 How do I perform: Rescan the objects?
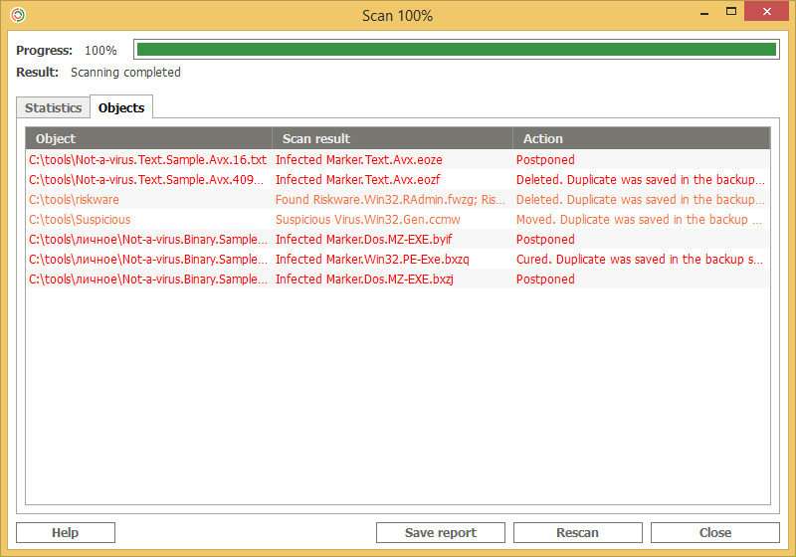[x=578, y=533]
